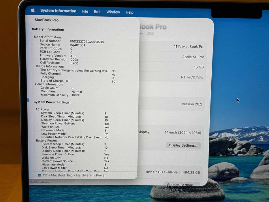This screenshot has width=269, height=202.
Task: Click the 16 GB memory value
Action: coord(199,67)
